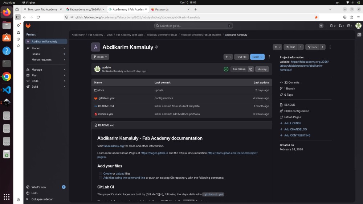The width and height of the screenshot is (363, 204).
Task: Switch to the Passwords browser tab
Action: coord(162,9)
